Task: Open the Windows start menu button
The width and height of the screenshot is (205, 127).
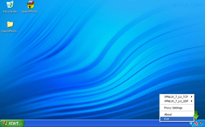Action: tap(12, 123)
